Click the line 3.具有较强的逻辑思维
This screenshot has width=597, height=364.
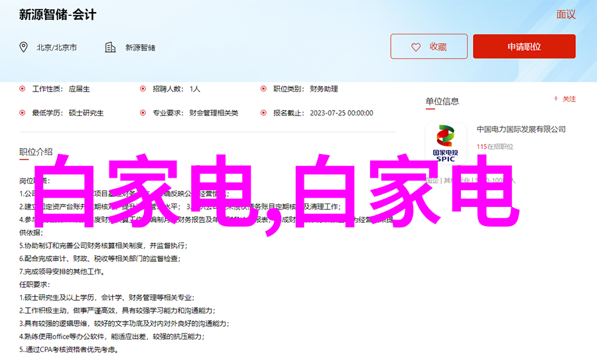[x=125, y=324]
